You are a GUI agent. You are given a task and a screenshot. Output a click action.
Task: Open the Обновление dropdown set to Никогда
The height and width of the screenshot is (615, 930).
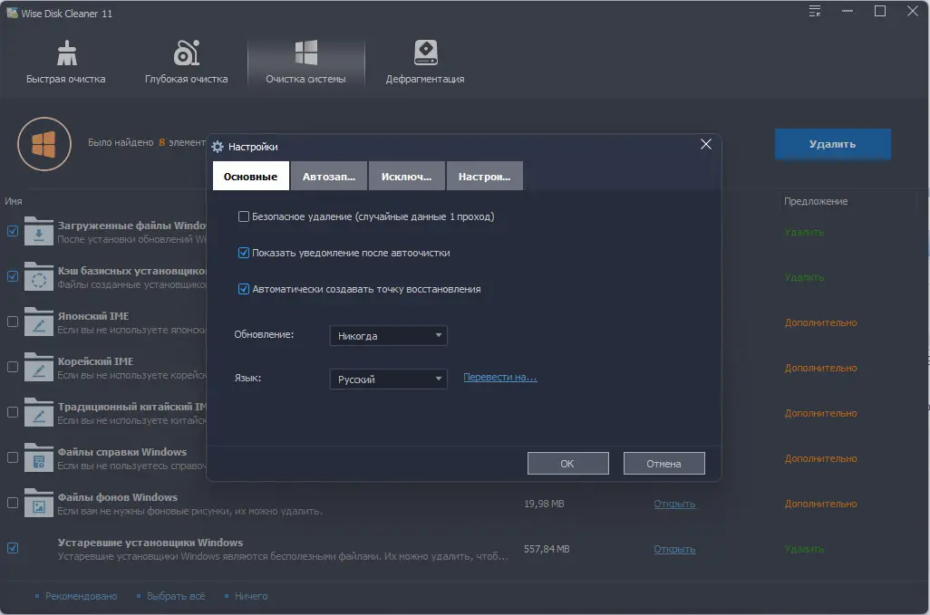pyautogui.click(x=389, y=336)
